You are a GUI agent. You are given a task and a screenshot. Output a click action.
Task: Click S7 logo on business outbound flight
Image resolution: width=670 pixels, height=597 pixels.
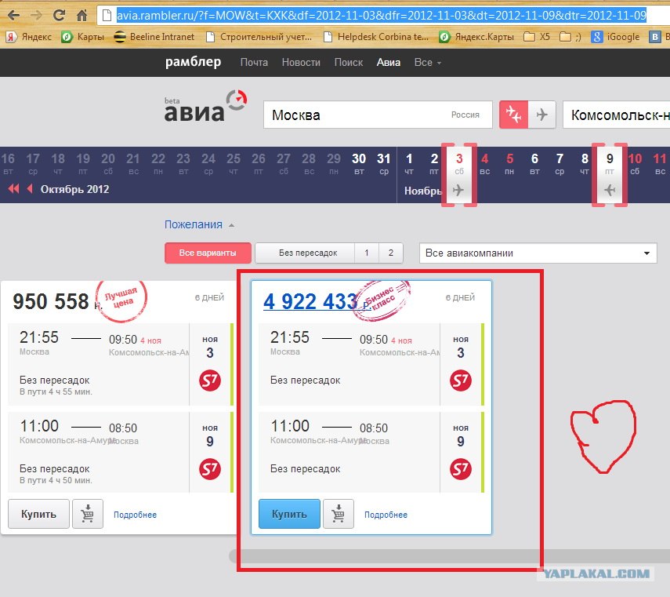[x=461, y=380]
